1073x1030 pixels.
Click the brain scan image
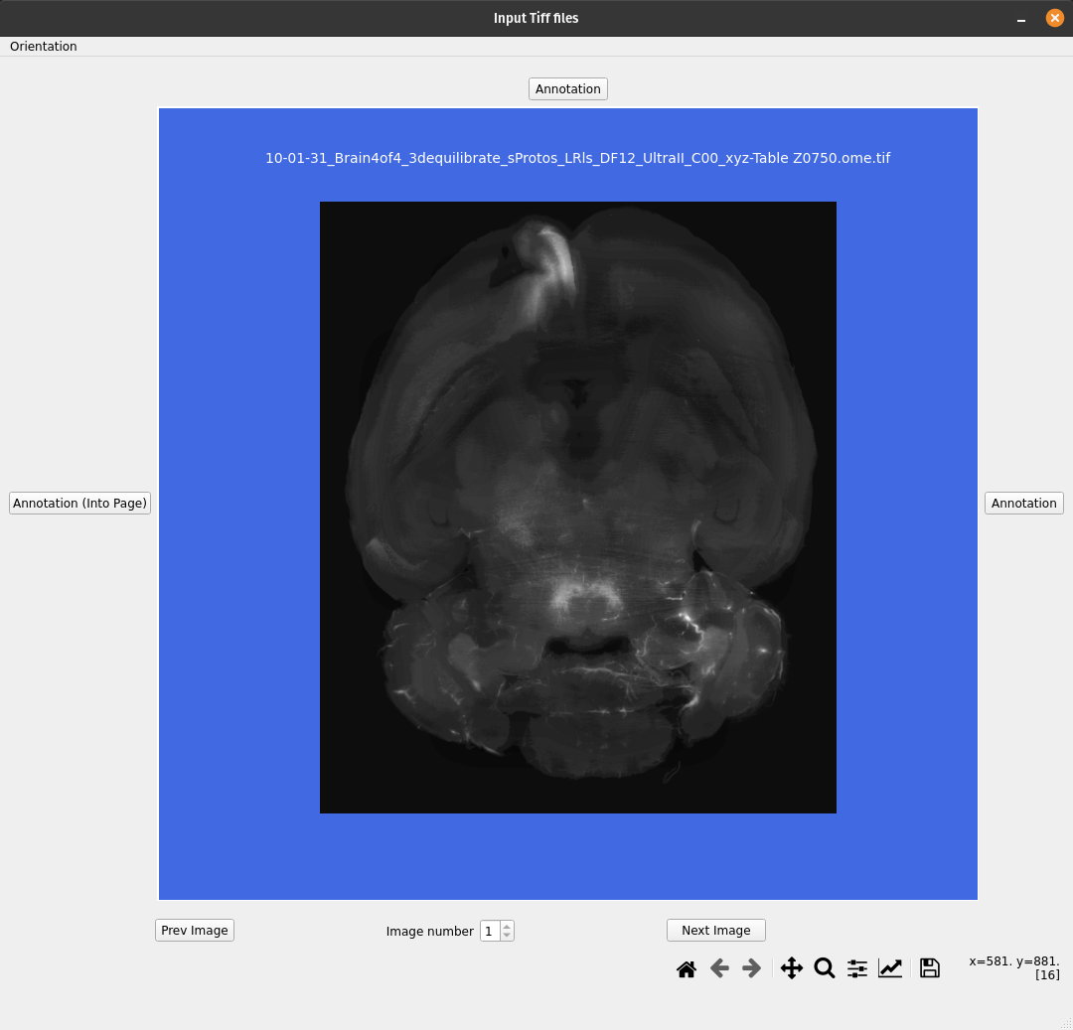[578, 508]
